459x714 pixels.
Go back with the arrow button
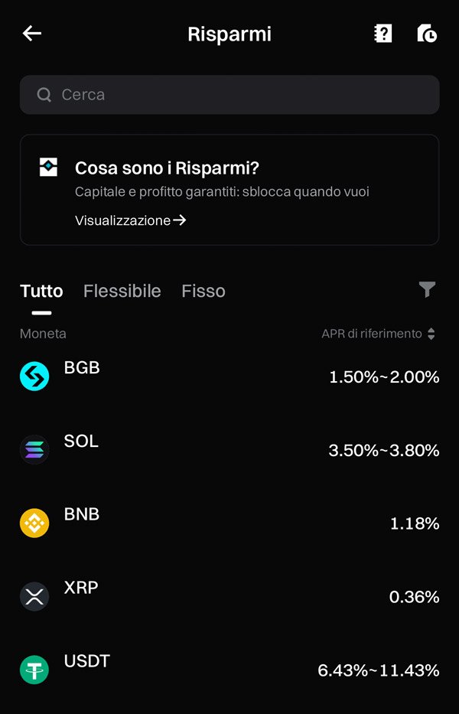pos(31,33)
